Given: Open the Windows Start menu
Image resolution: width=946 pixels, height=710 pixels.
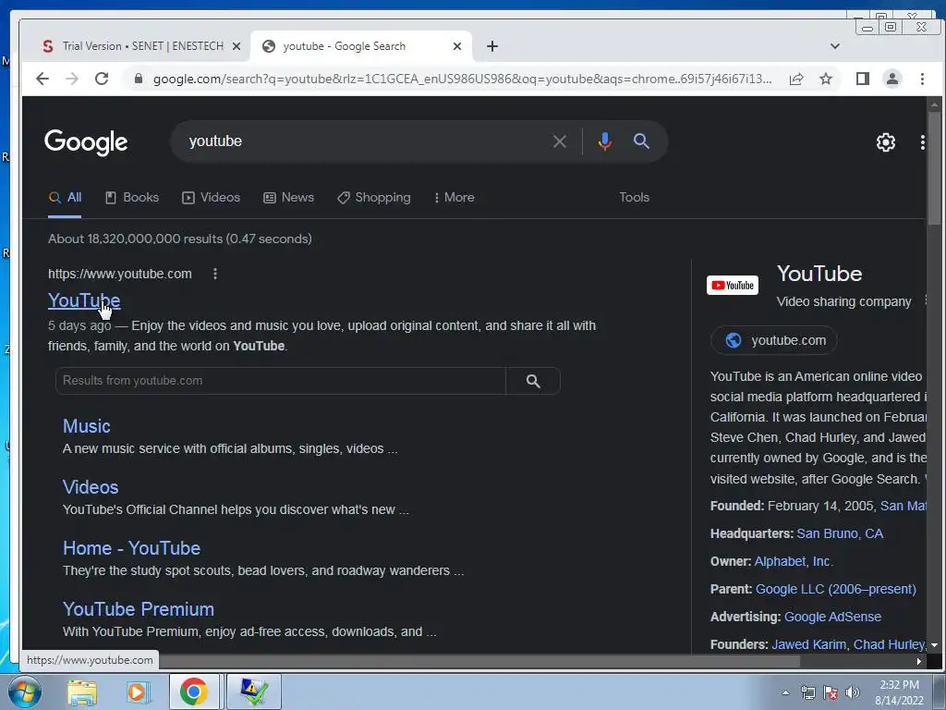Looking at the screenshot, I should [24, 692].
